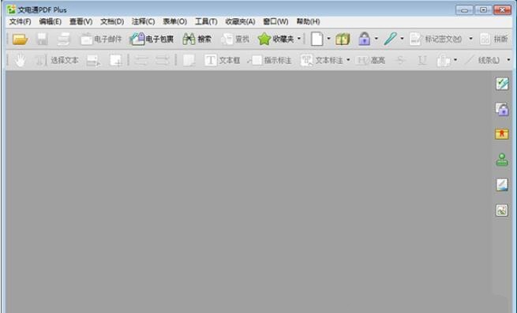The image size is (517, 313).
Task: Expand the new blank page dropdown arrow
Action: 328,39
